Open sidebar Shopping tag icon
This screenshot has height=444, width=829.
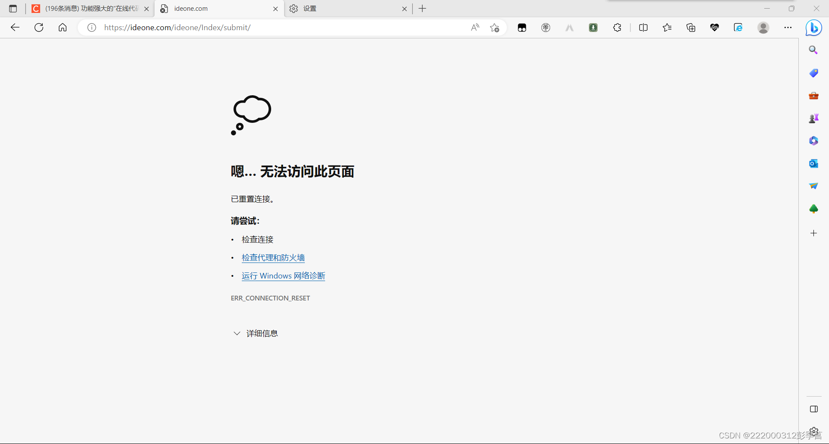(813, 73)
